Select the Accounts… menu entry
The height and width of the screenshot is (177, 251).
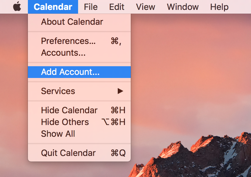tap(79, 53)
